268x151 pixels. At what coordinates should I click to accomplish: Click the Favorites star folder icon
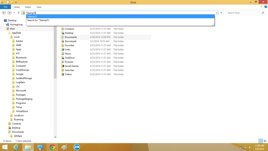(x=63, y=45)
